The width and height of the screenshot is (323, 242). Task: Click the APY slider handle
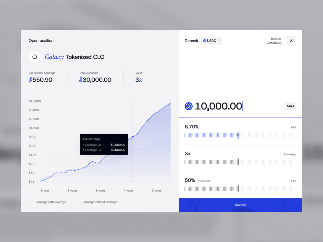[239, 135]
